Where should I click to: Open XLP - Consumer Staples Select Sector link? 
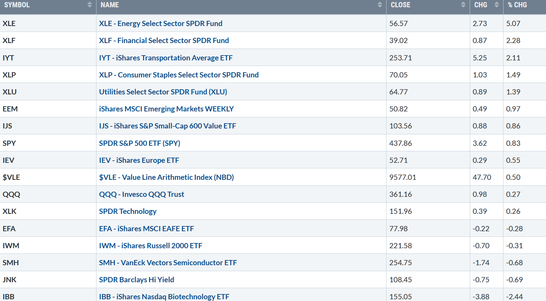click(x=179, y=75)
